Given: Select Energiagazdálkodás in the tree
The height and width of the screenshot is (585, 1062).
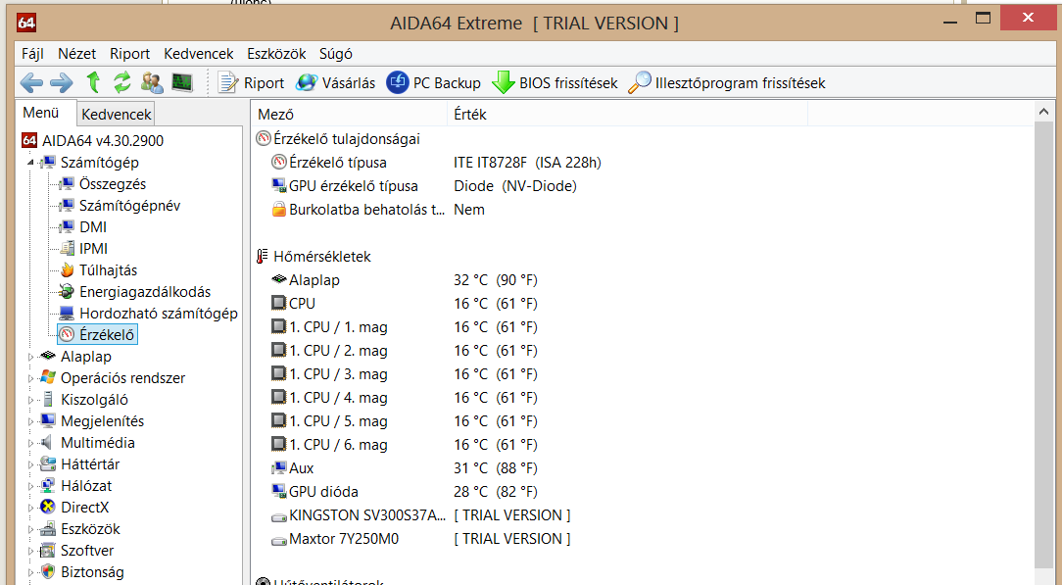Looking at the screenshot, I should [x=135, y=292].
